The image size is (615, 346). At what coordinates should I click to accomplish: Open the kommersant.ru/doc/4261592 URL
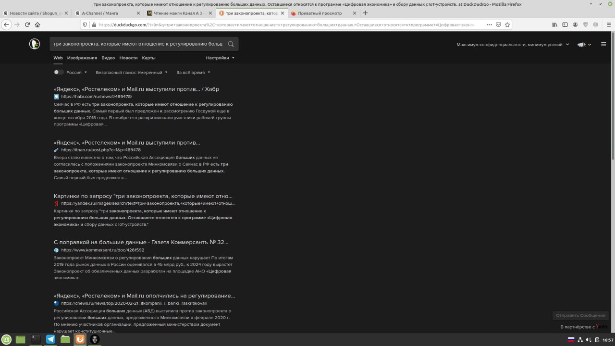pyautogui.click(x=103, y=250)
